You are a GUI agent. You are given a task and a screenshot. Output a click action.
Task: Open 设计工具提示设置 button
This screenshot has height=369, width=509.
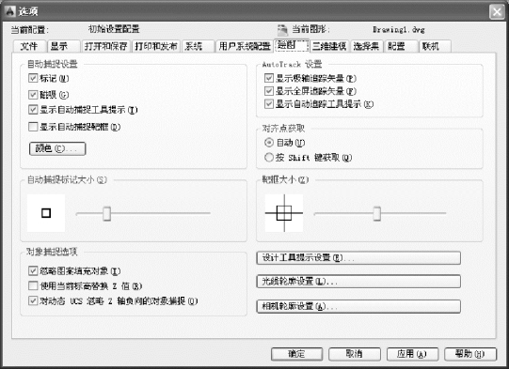coord(358,258)
